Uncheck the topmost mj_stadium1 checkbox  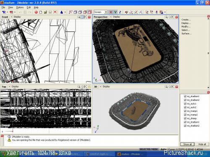185,96
